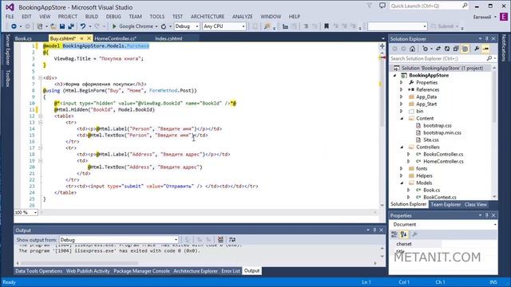Click the Output horizontal scrollbar thumb
511x287 pixels.
(x=79, y=263)
